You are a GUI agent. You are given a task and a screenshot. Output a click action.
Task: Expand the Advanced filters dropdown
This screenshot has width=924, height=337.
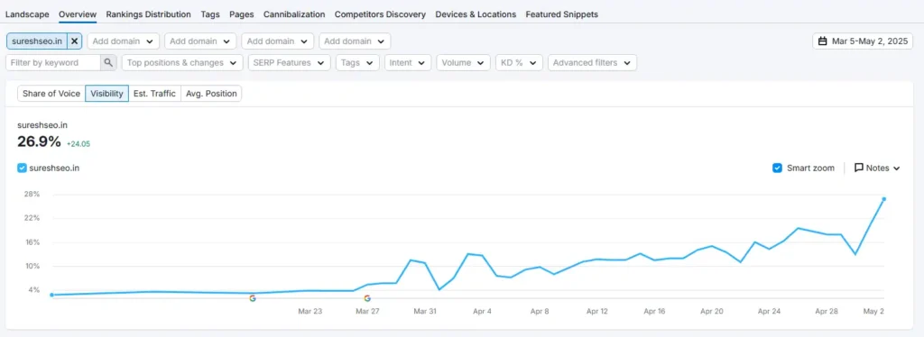(x=592, y=62)
